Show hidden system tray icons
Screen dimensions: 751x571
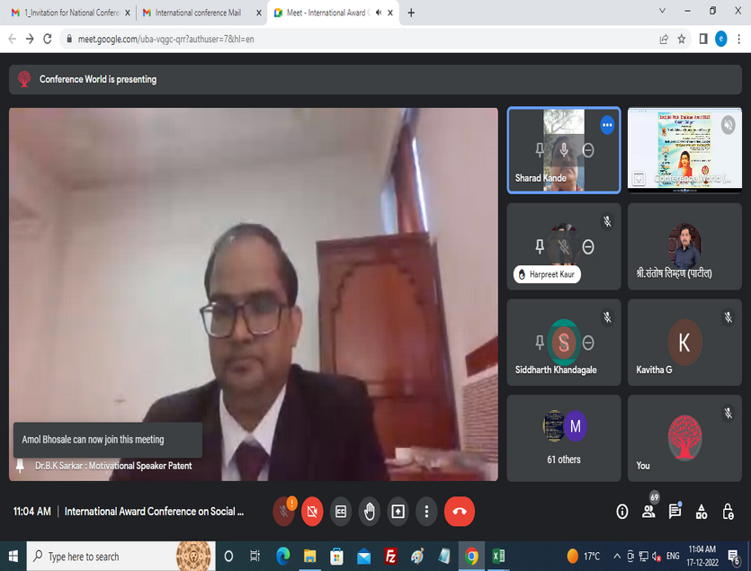click(617, 556)
